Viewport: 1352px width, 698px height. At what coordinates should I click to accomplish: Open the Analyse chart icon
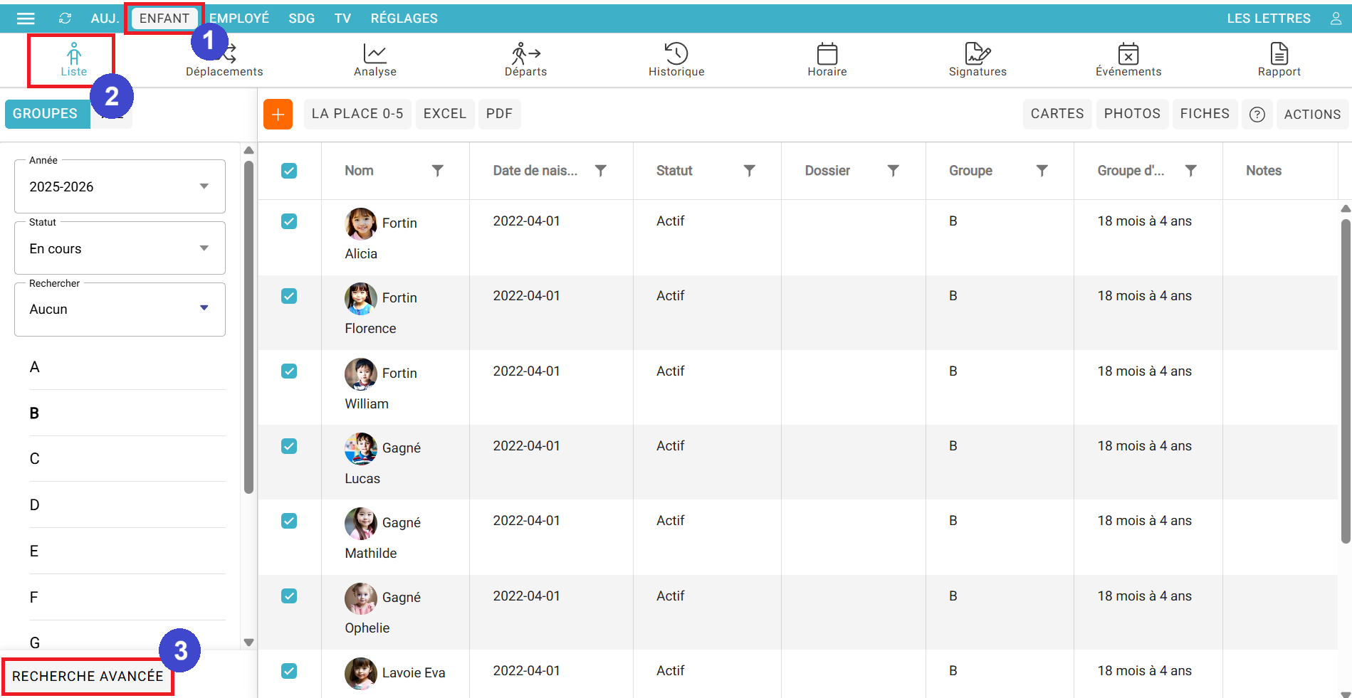374,53
